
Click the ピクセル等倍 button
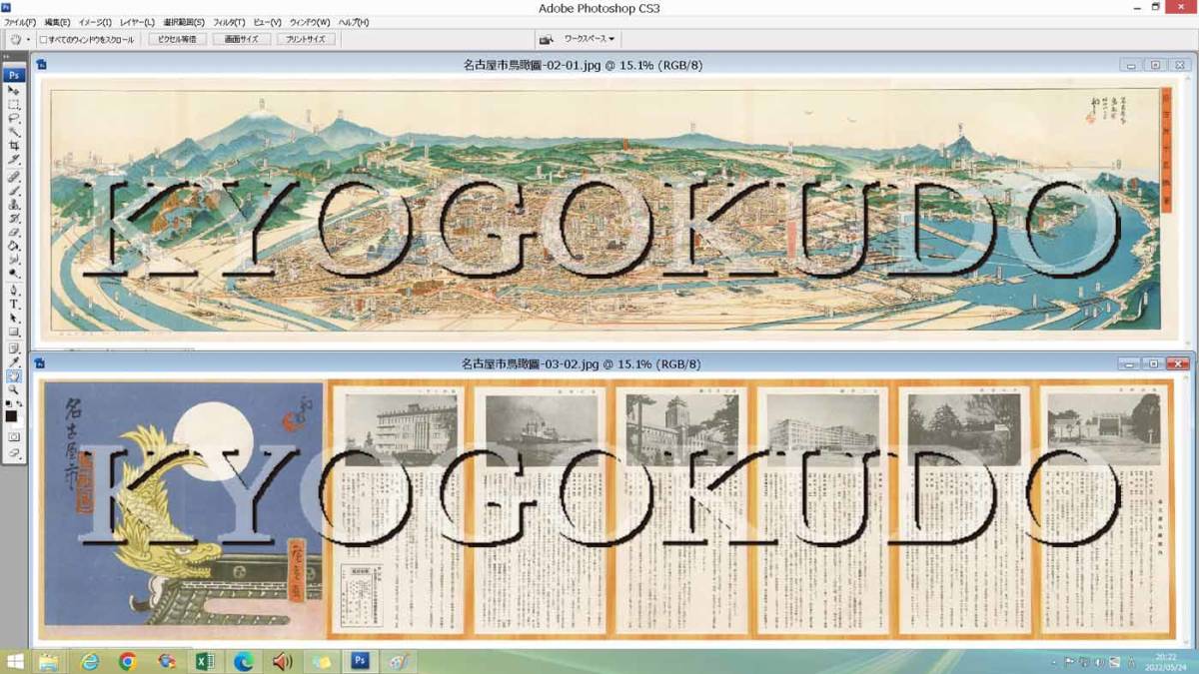click(178, 40)
